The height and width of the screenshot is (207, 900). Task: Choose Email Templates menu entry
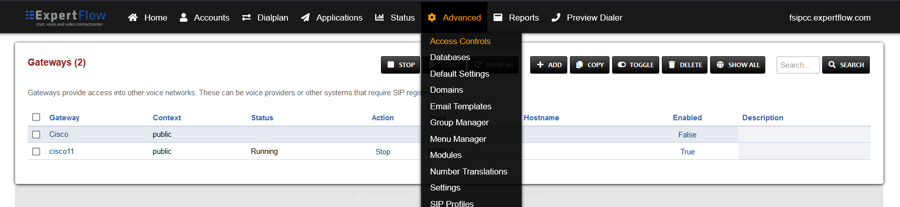pos(460,106)
